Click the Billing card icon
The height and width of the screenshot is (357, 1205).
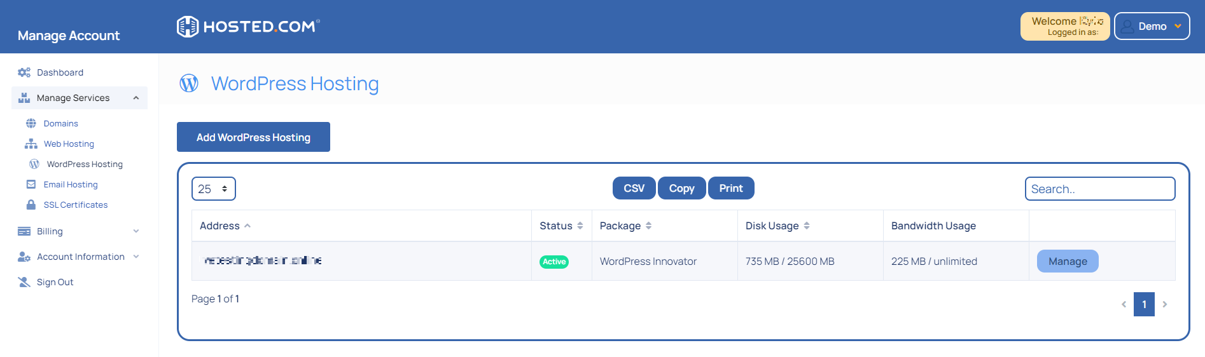point(24,231)
